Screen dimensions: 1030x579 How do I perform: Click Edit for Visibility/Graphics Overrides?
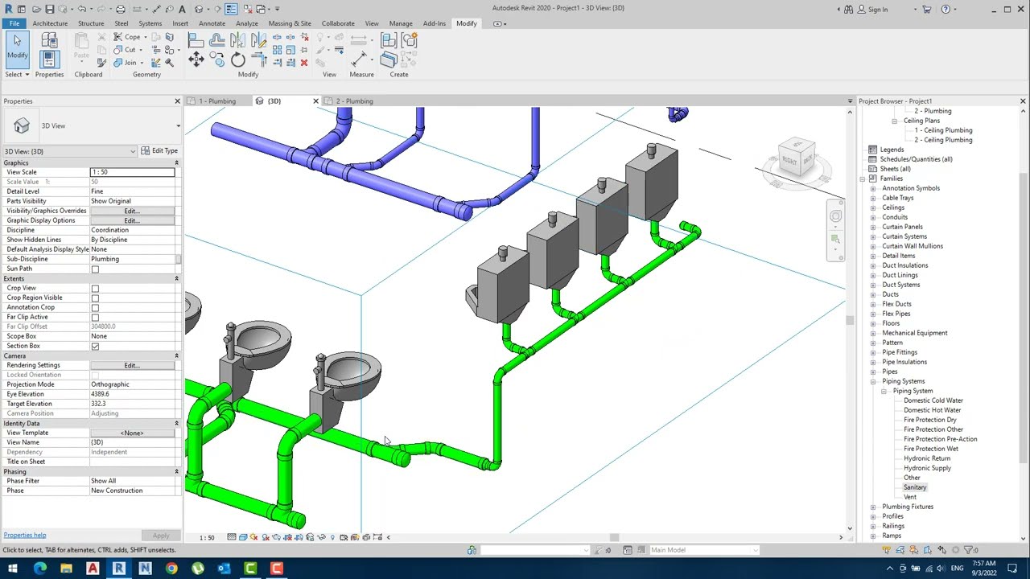point(132,211)
